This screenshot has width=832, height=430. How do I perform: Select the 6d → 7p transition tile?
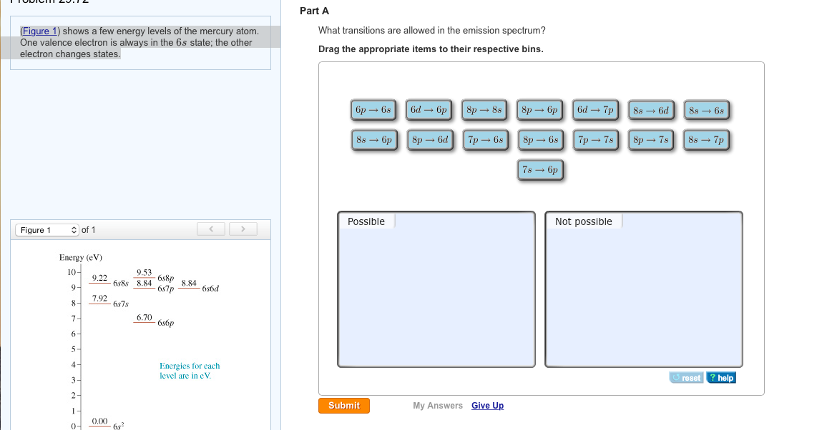597,110
